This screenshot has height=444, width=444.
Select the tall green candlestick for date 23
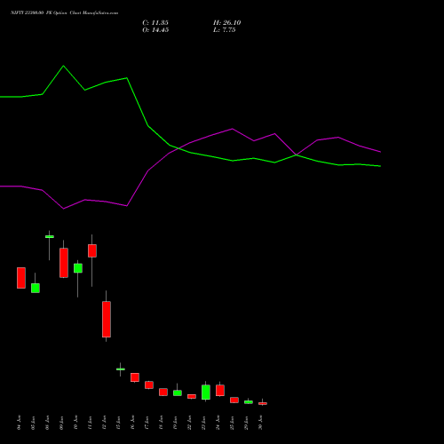click(x=206, y=392)
